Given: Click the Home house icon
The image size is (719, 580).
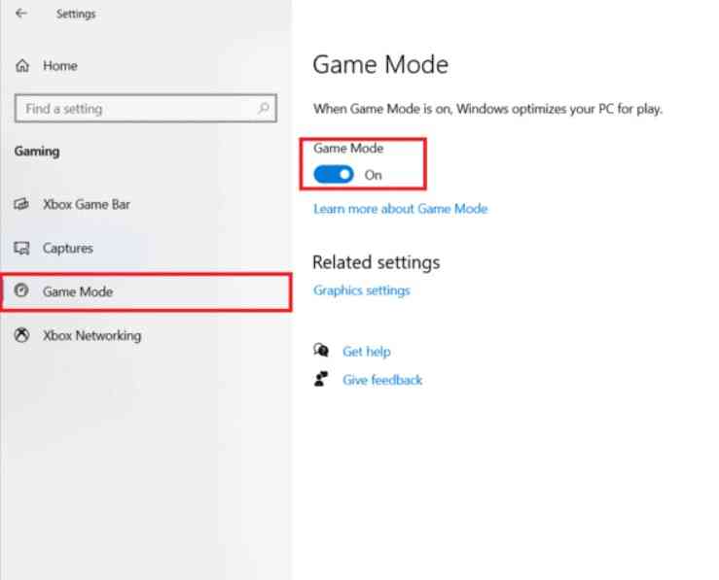Looking at the screenshot, I should pos(22,66).
